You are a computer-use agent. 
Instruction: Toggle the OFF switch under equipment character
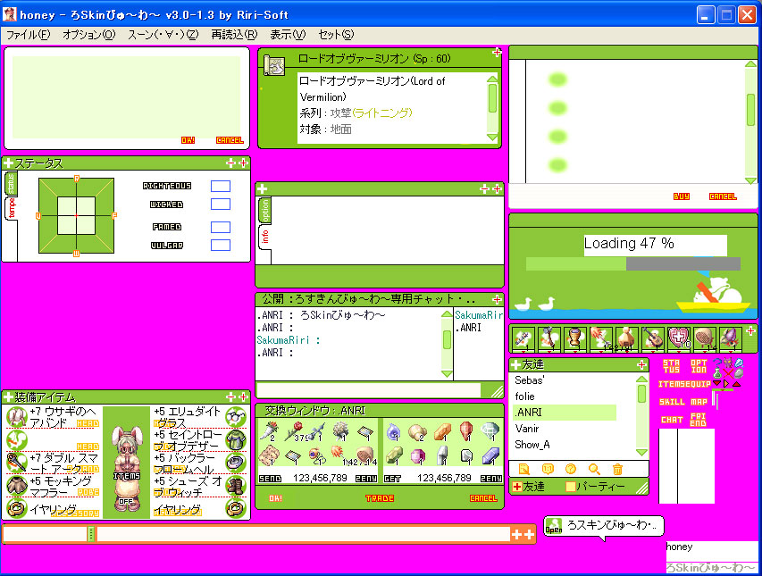(x=126, y=501)
